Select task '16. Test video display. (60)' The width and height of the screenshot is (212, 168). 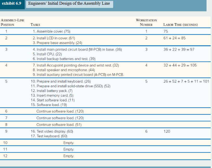tap(52, 132)
